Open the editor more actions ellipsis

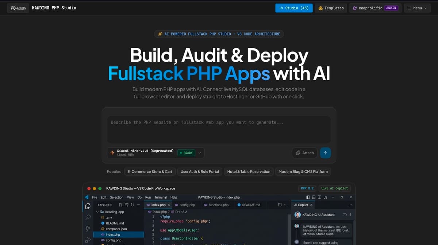(286, 205)
